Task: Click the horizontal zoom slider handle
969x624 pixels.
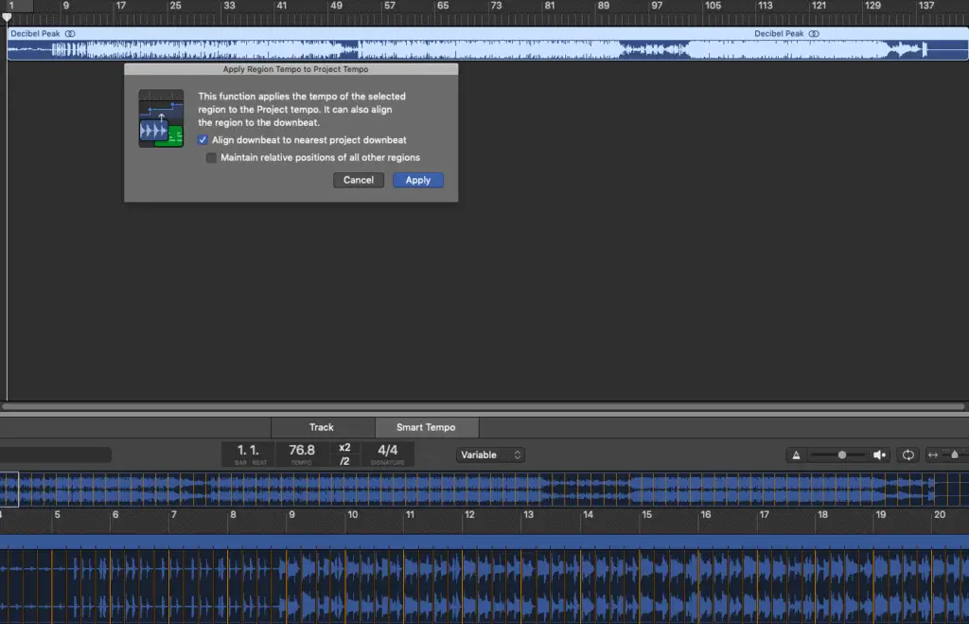Action: tap(955, 455)
